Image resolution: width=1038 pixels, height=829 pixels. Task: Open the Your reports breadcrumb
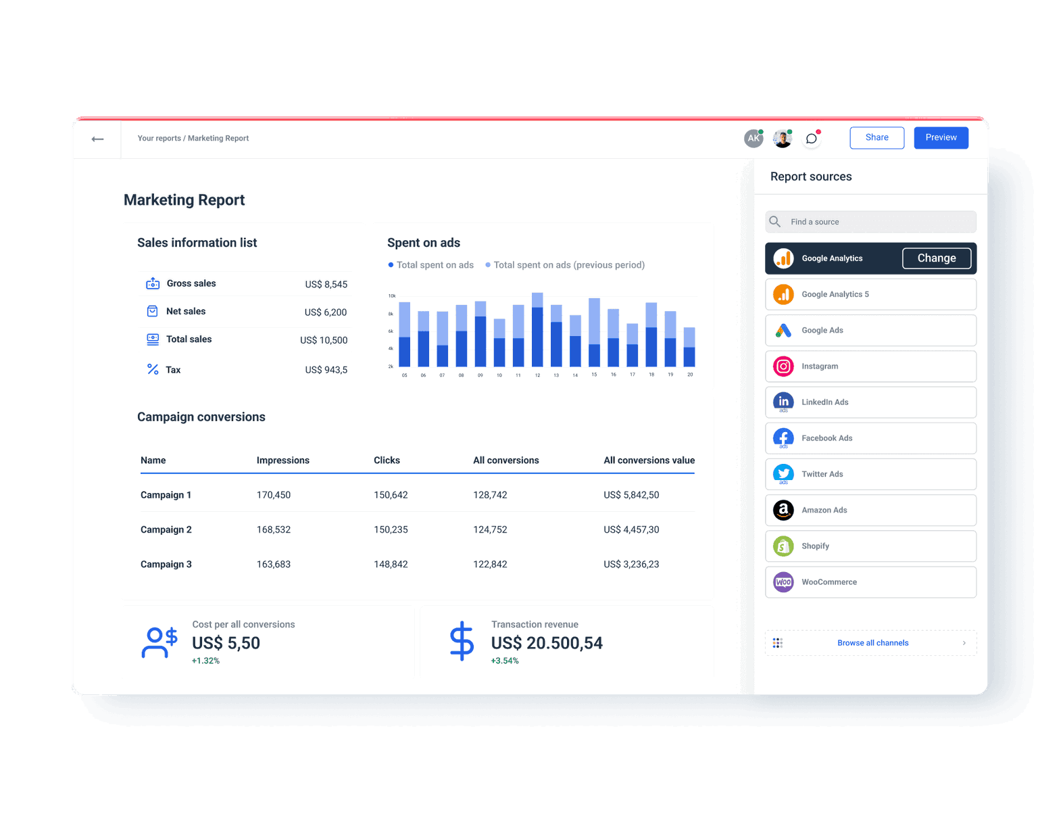pyautogui.click(x=159, y=138)
